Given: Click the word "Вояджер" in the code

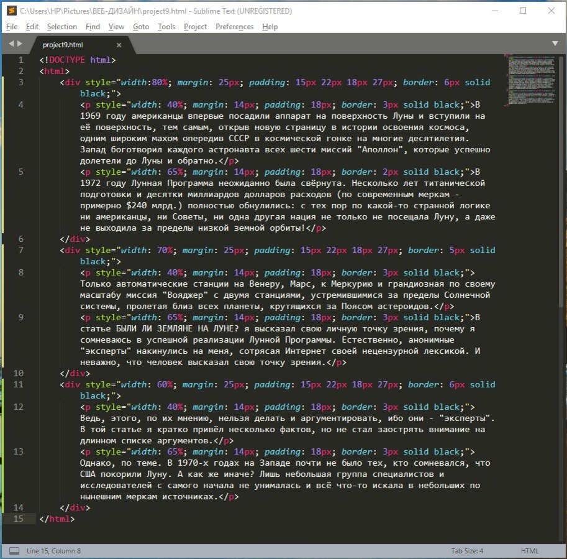Looking at the screenshot, I should [x=185, y=295].
